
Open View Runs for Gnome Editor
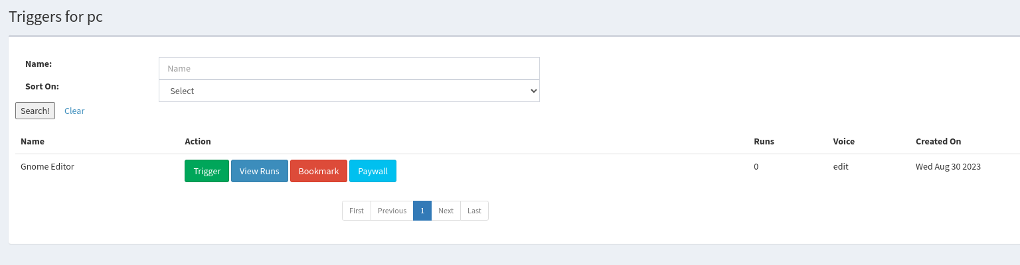260,171
